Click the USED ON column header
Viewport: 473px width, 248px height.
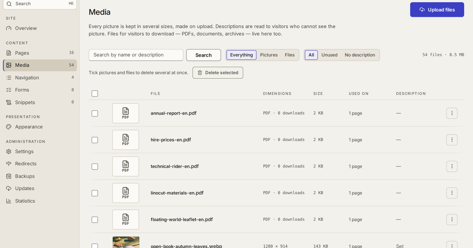click(359, 94)
